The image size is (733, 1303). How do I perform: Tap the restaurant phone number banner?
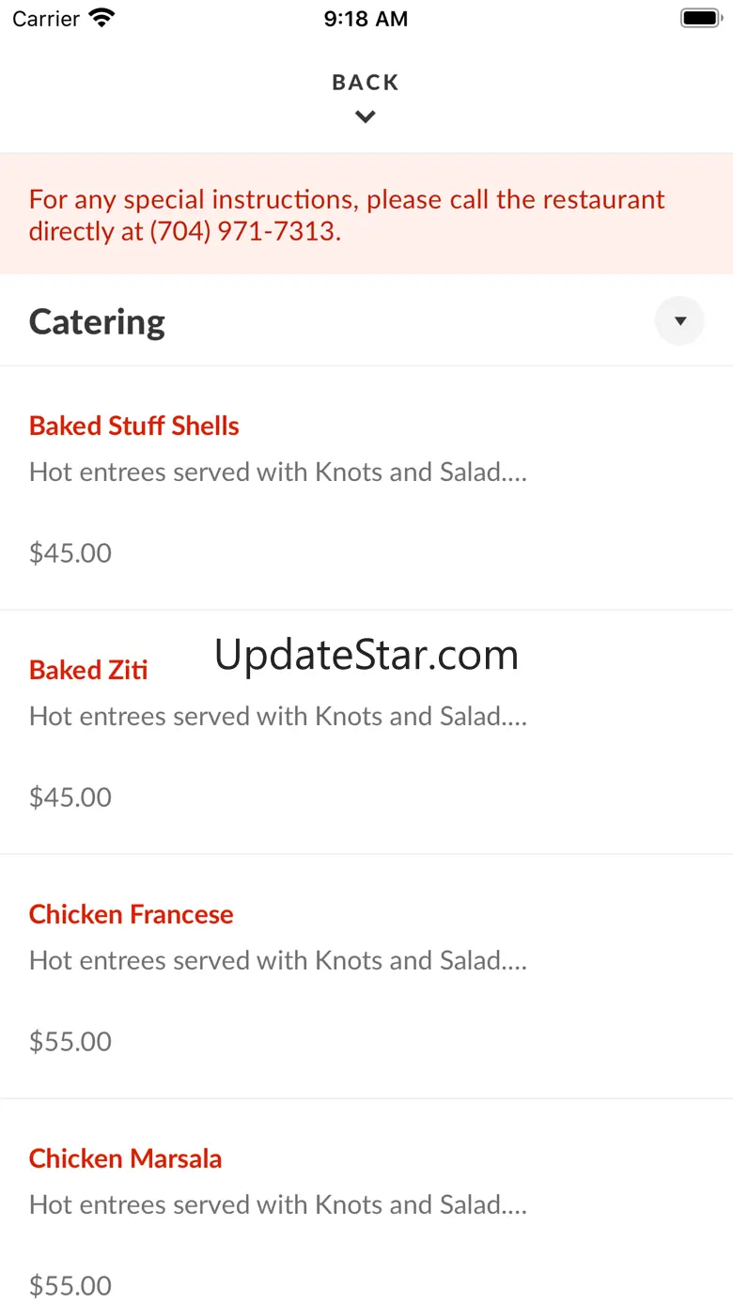[x=347, y=215]
